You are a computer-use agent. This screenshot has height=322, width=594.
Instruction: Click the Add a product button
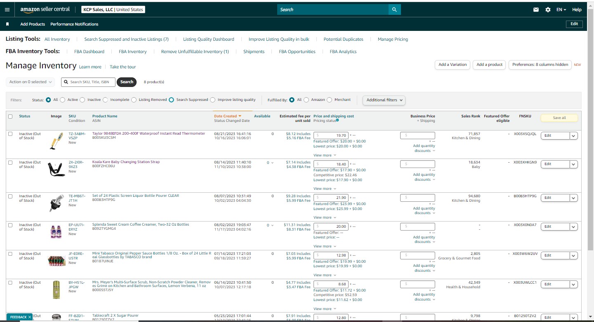click(x=489, y=65)
